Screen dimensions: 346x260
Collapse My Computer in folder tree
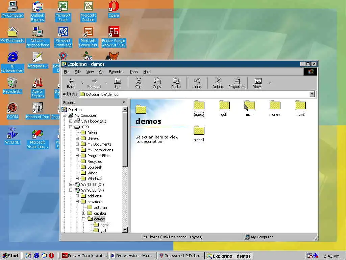tap(65, 115)
